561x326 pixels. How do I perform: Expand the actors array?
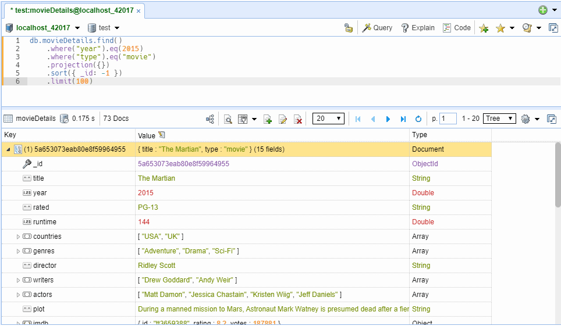[18, 295]
